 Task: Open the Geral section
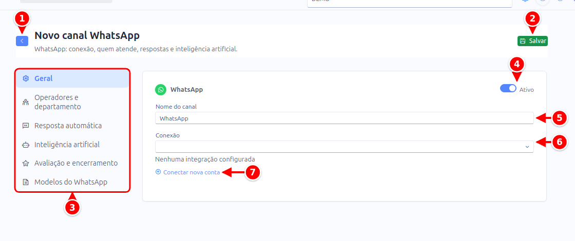(72, 78)
